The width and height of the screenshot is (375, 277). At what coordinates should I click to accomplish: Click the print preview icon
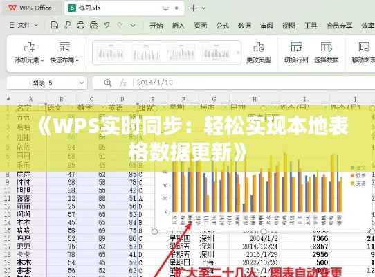pos(94,25)
